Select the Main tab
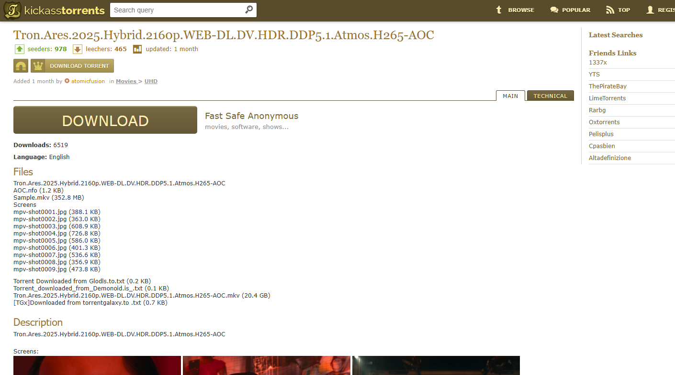The image size is (675, 375). point(510,96)
